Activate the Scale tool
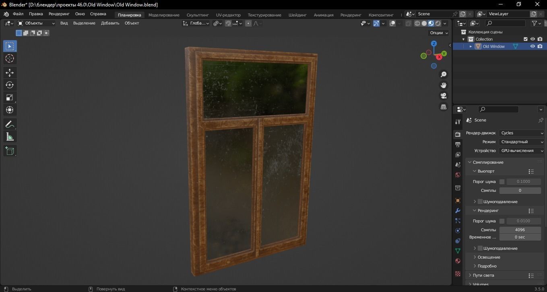The height and width of the screenshot is (292, 547). point(10,97)
